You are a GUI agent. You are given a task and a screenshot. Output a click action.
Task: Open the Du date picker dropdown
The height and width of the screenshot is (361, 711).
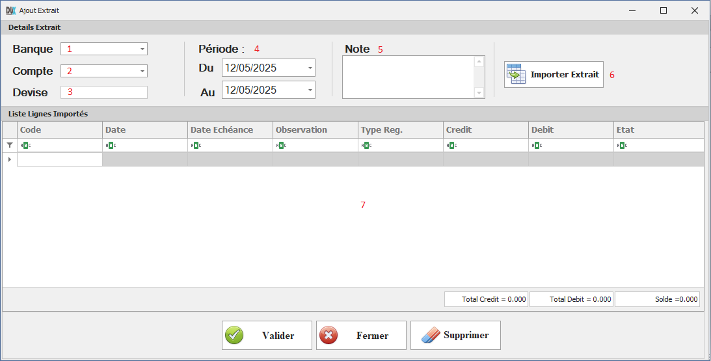(310, 68)
